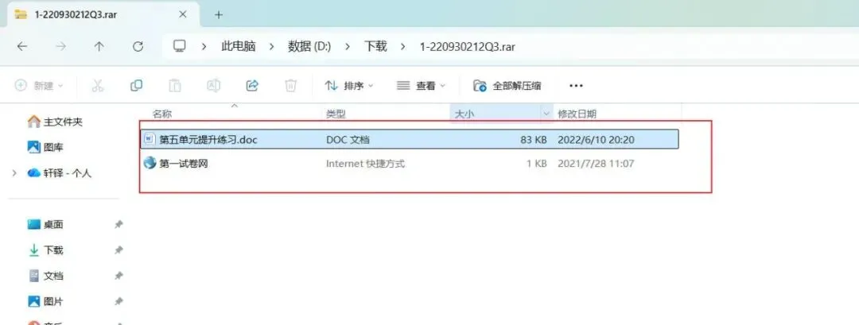Click 1-220930212Q3.rar breadcrumb segment
859x325 pixels.
pos(468,47)
